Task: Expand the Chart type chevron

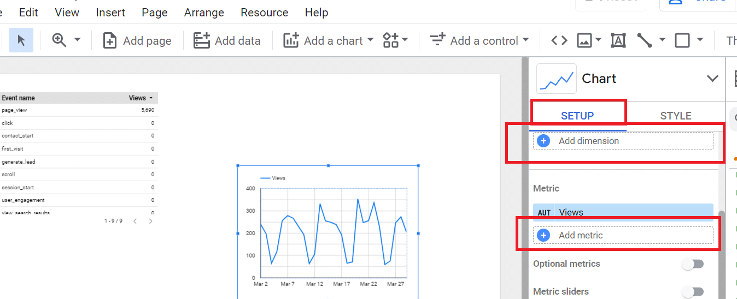Action: (712, 79)
